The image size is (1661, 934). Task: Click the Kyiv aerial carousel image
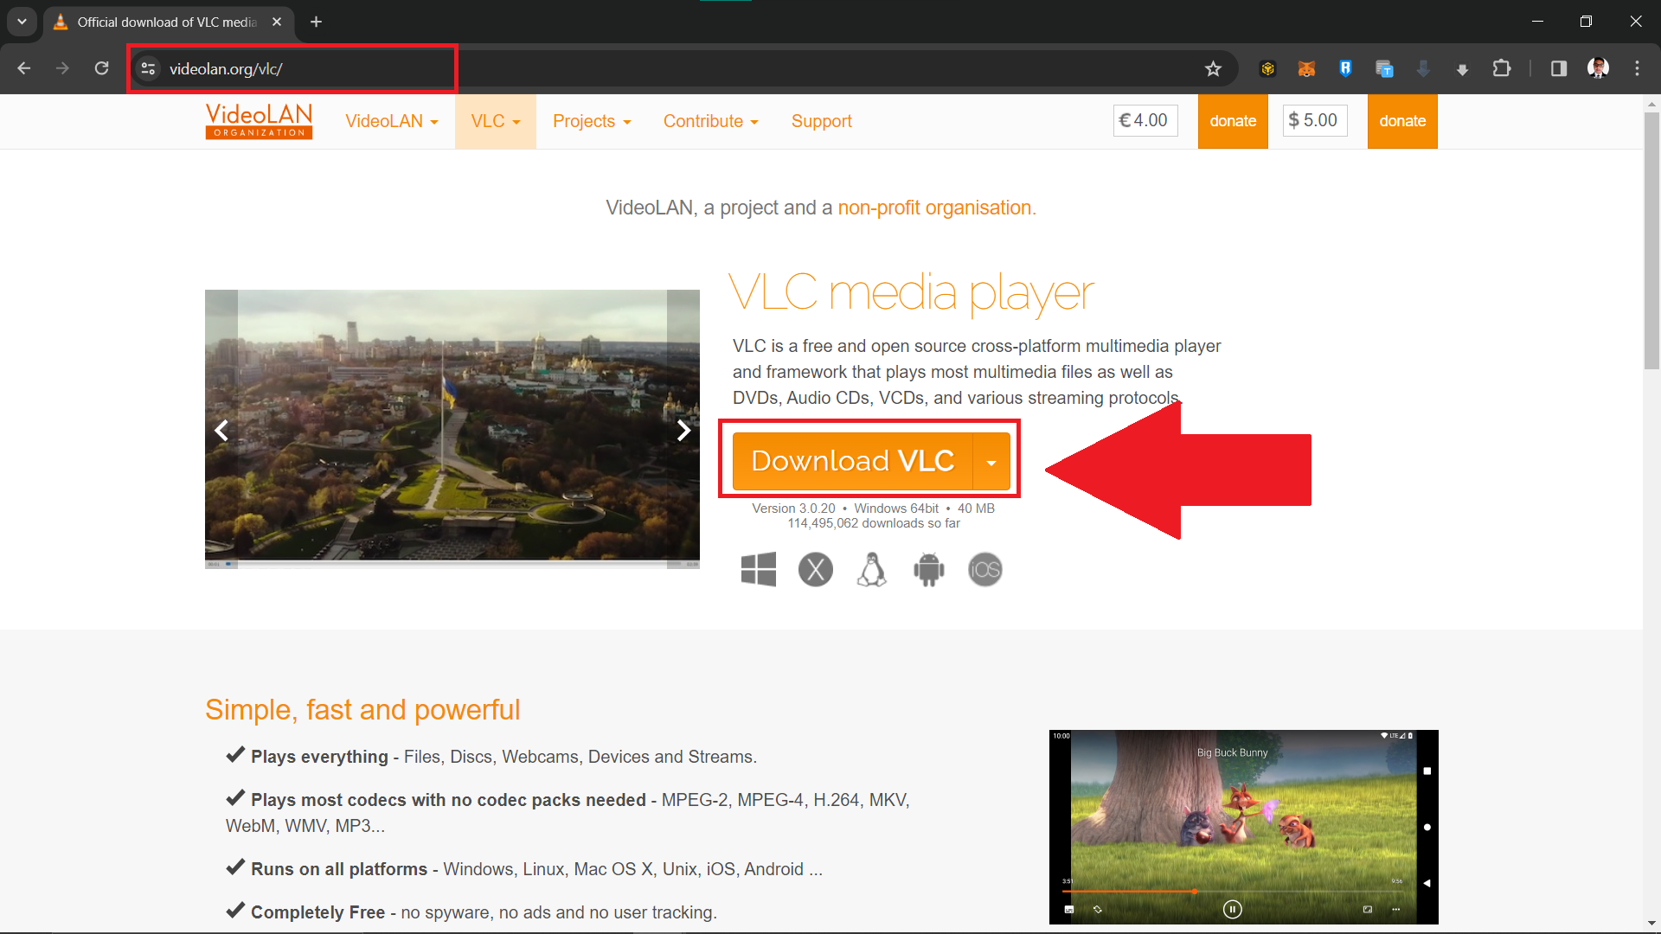452,428
